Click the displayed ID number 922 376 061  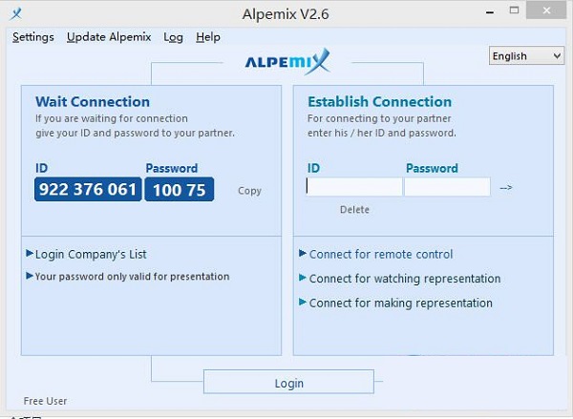[x=89, y=189]
